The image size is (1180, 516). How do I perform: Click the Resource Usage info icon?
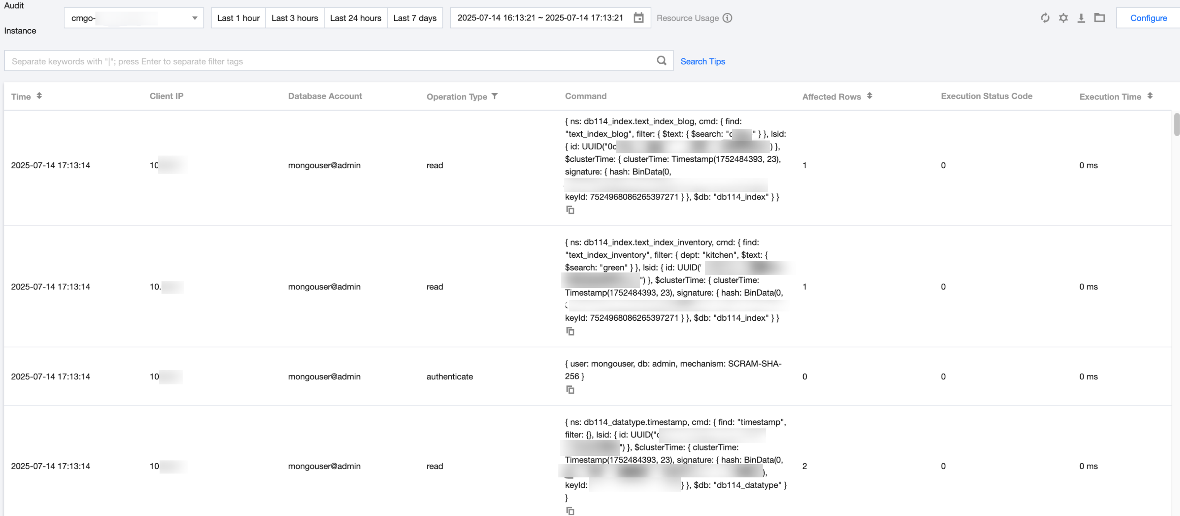click(728, 18)
